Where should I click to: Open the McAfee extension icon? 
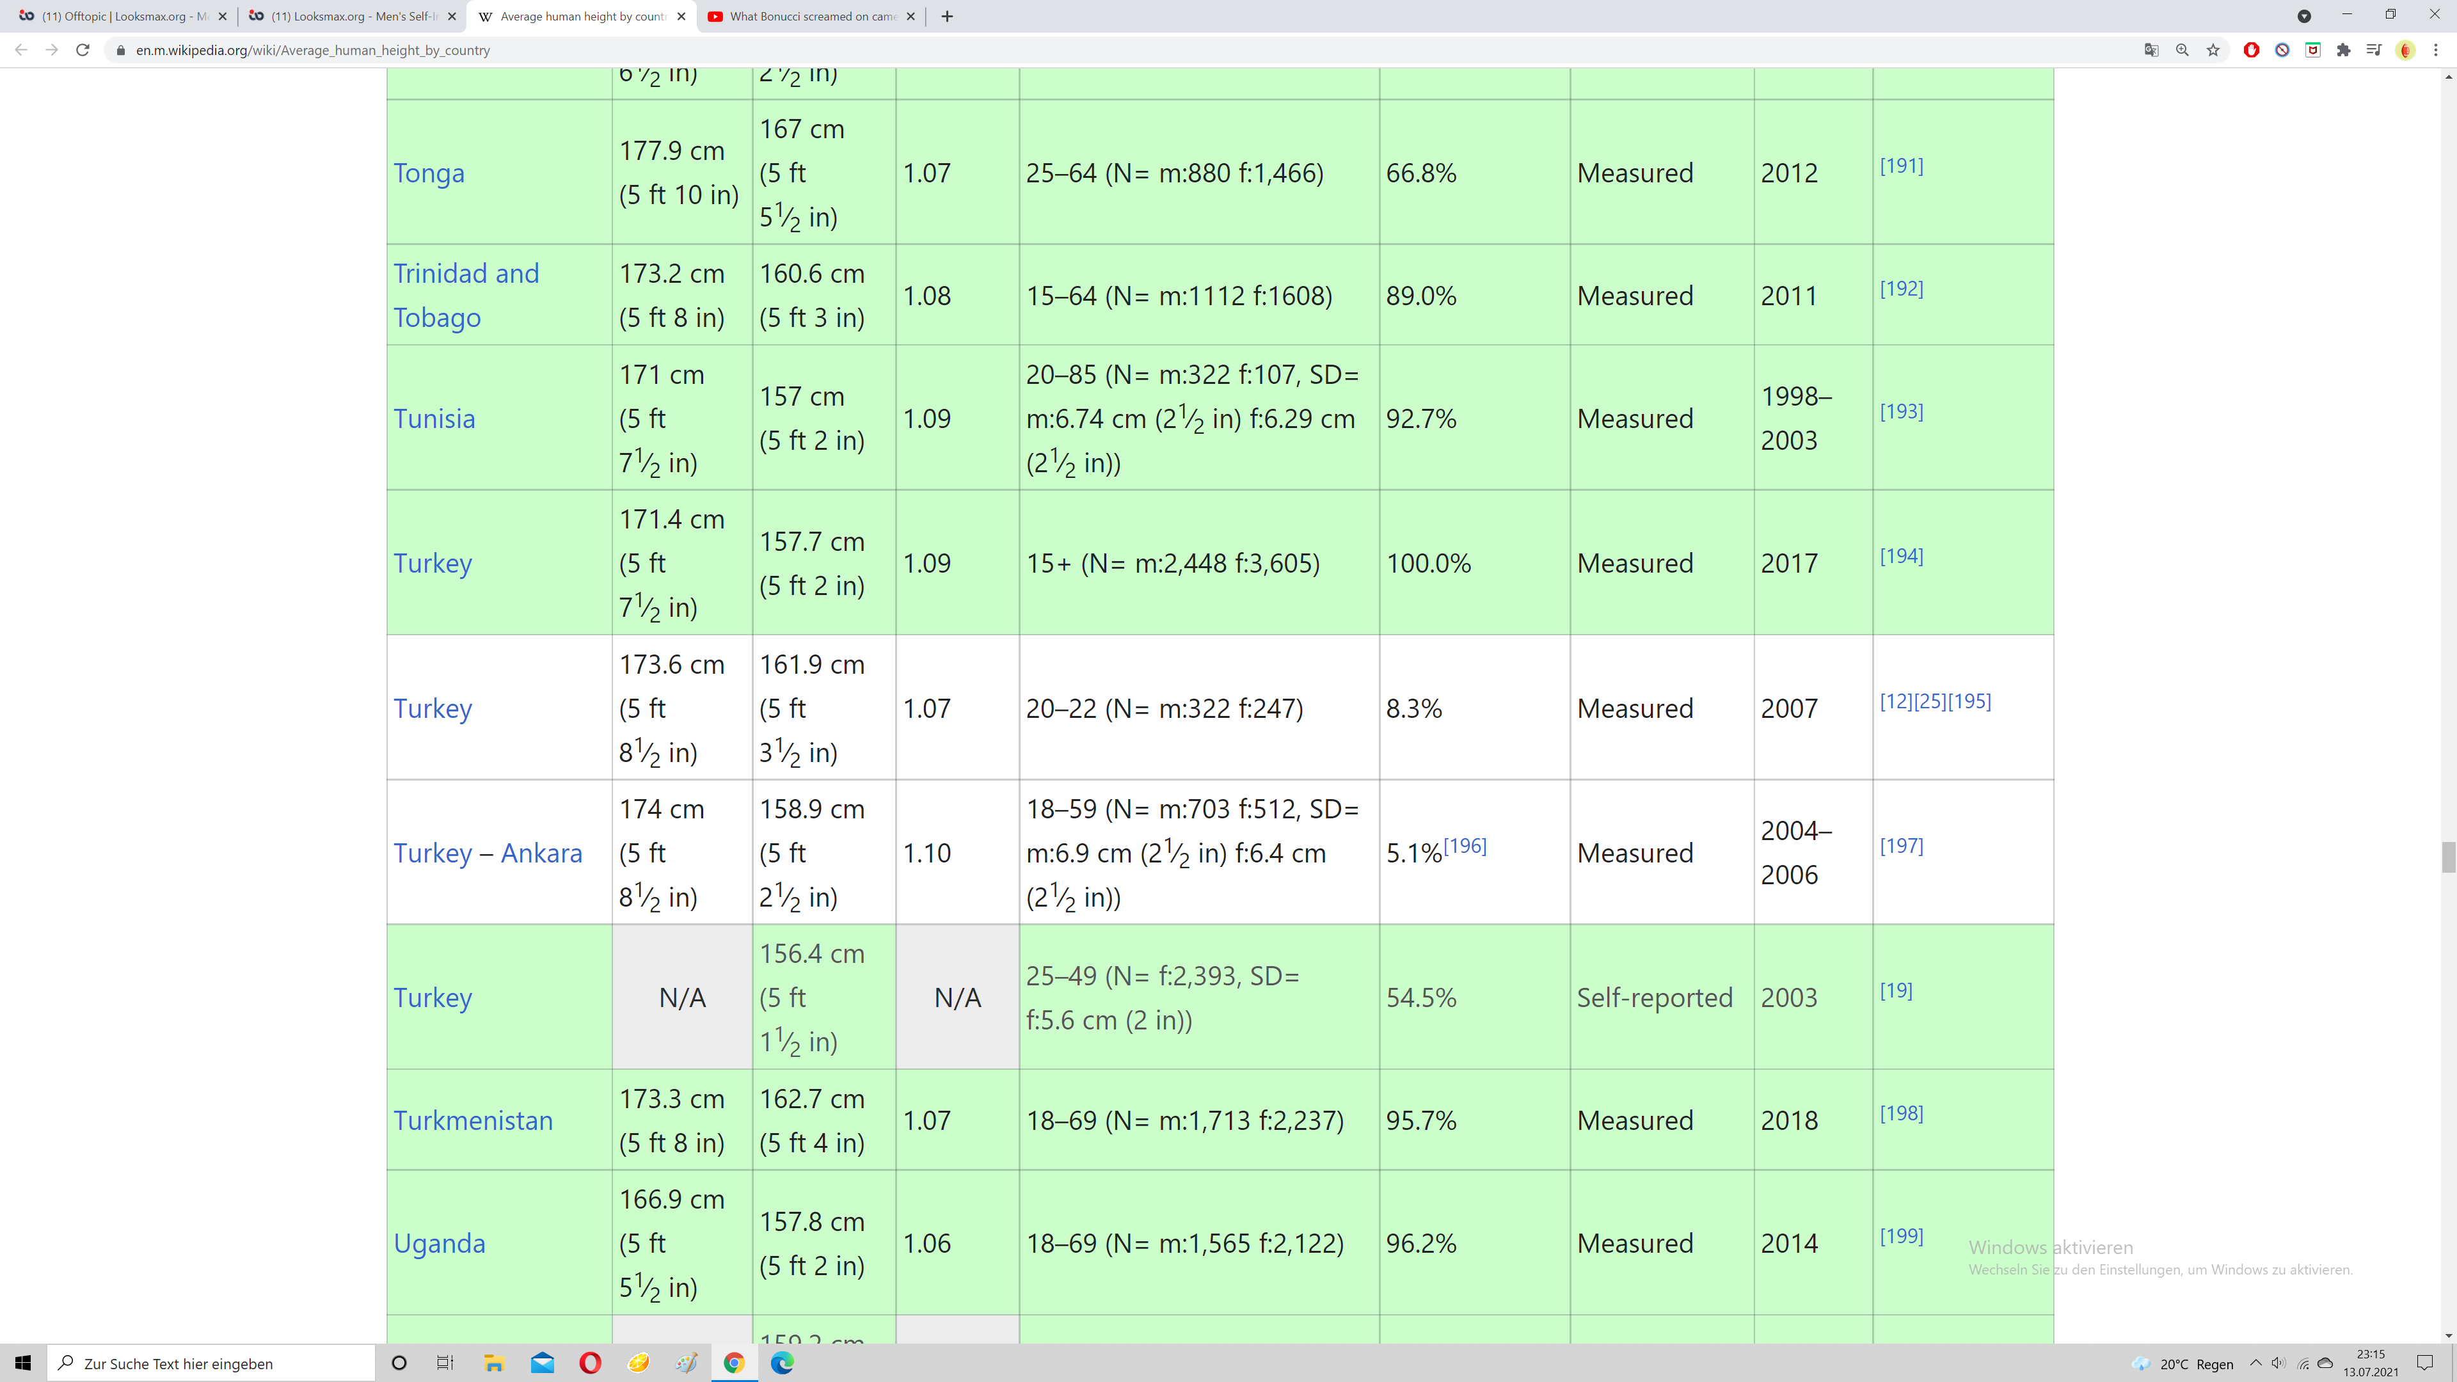pos(2313,50)
